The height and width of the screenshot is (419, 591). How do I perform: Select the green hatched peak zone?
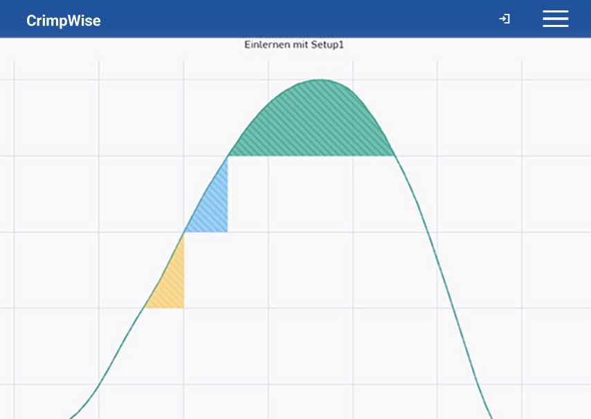click(315, 121)
